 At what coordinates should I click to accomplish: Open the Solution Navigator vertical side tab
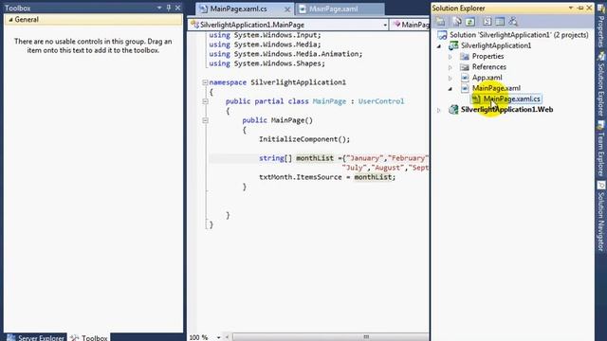click(x=601, y=217)
